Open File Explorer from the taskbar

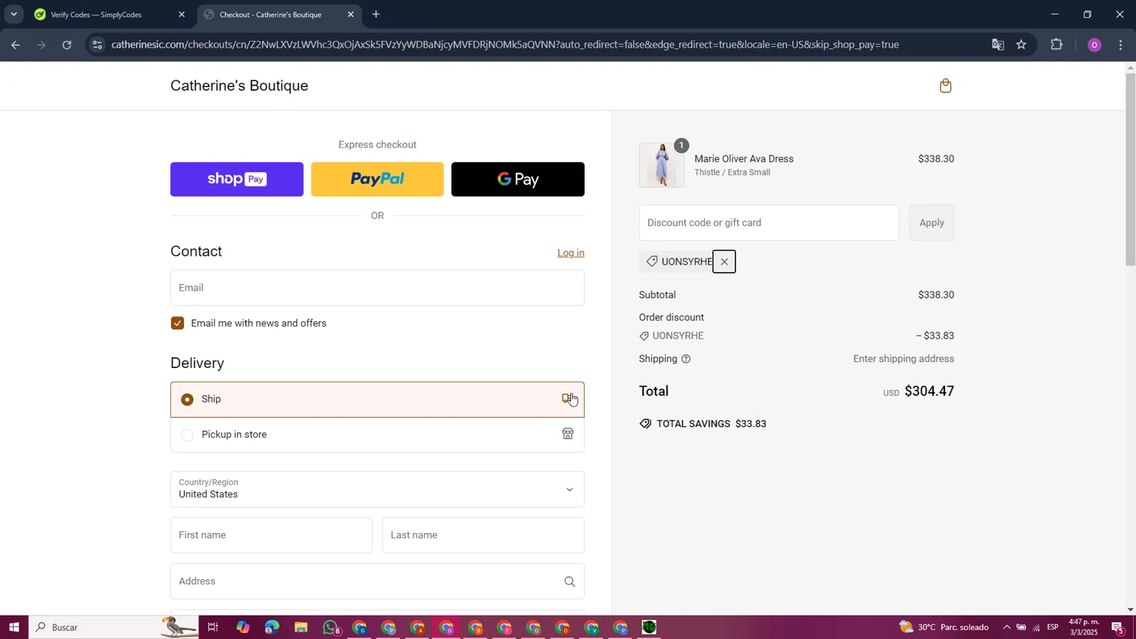[x=301, y=627]
